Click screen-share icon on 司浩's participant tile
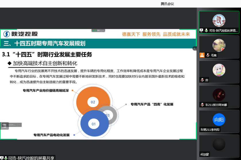The width and height of the screenshot is (241, 160). coord(202,30)
